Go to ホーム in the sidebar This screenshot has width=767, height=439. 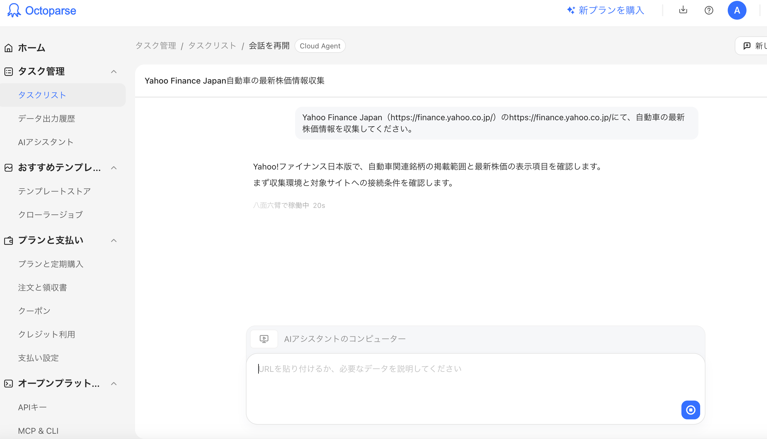[x=32, y=48]
